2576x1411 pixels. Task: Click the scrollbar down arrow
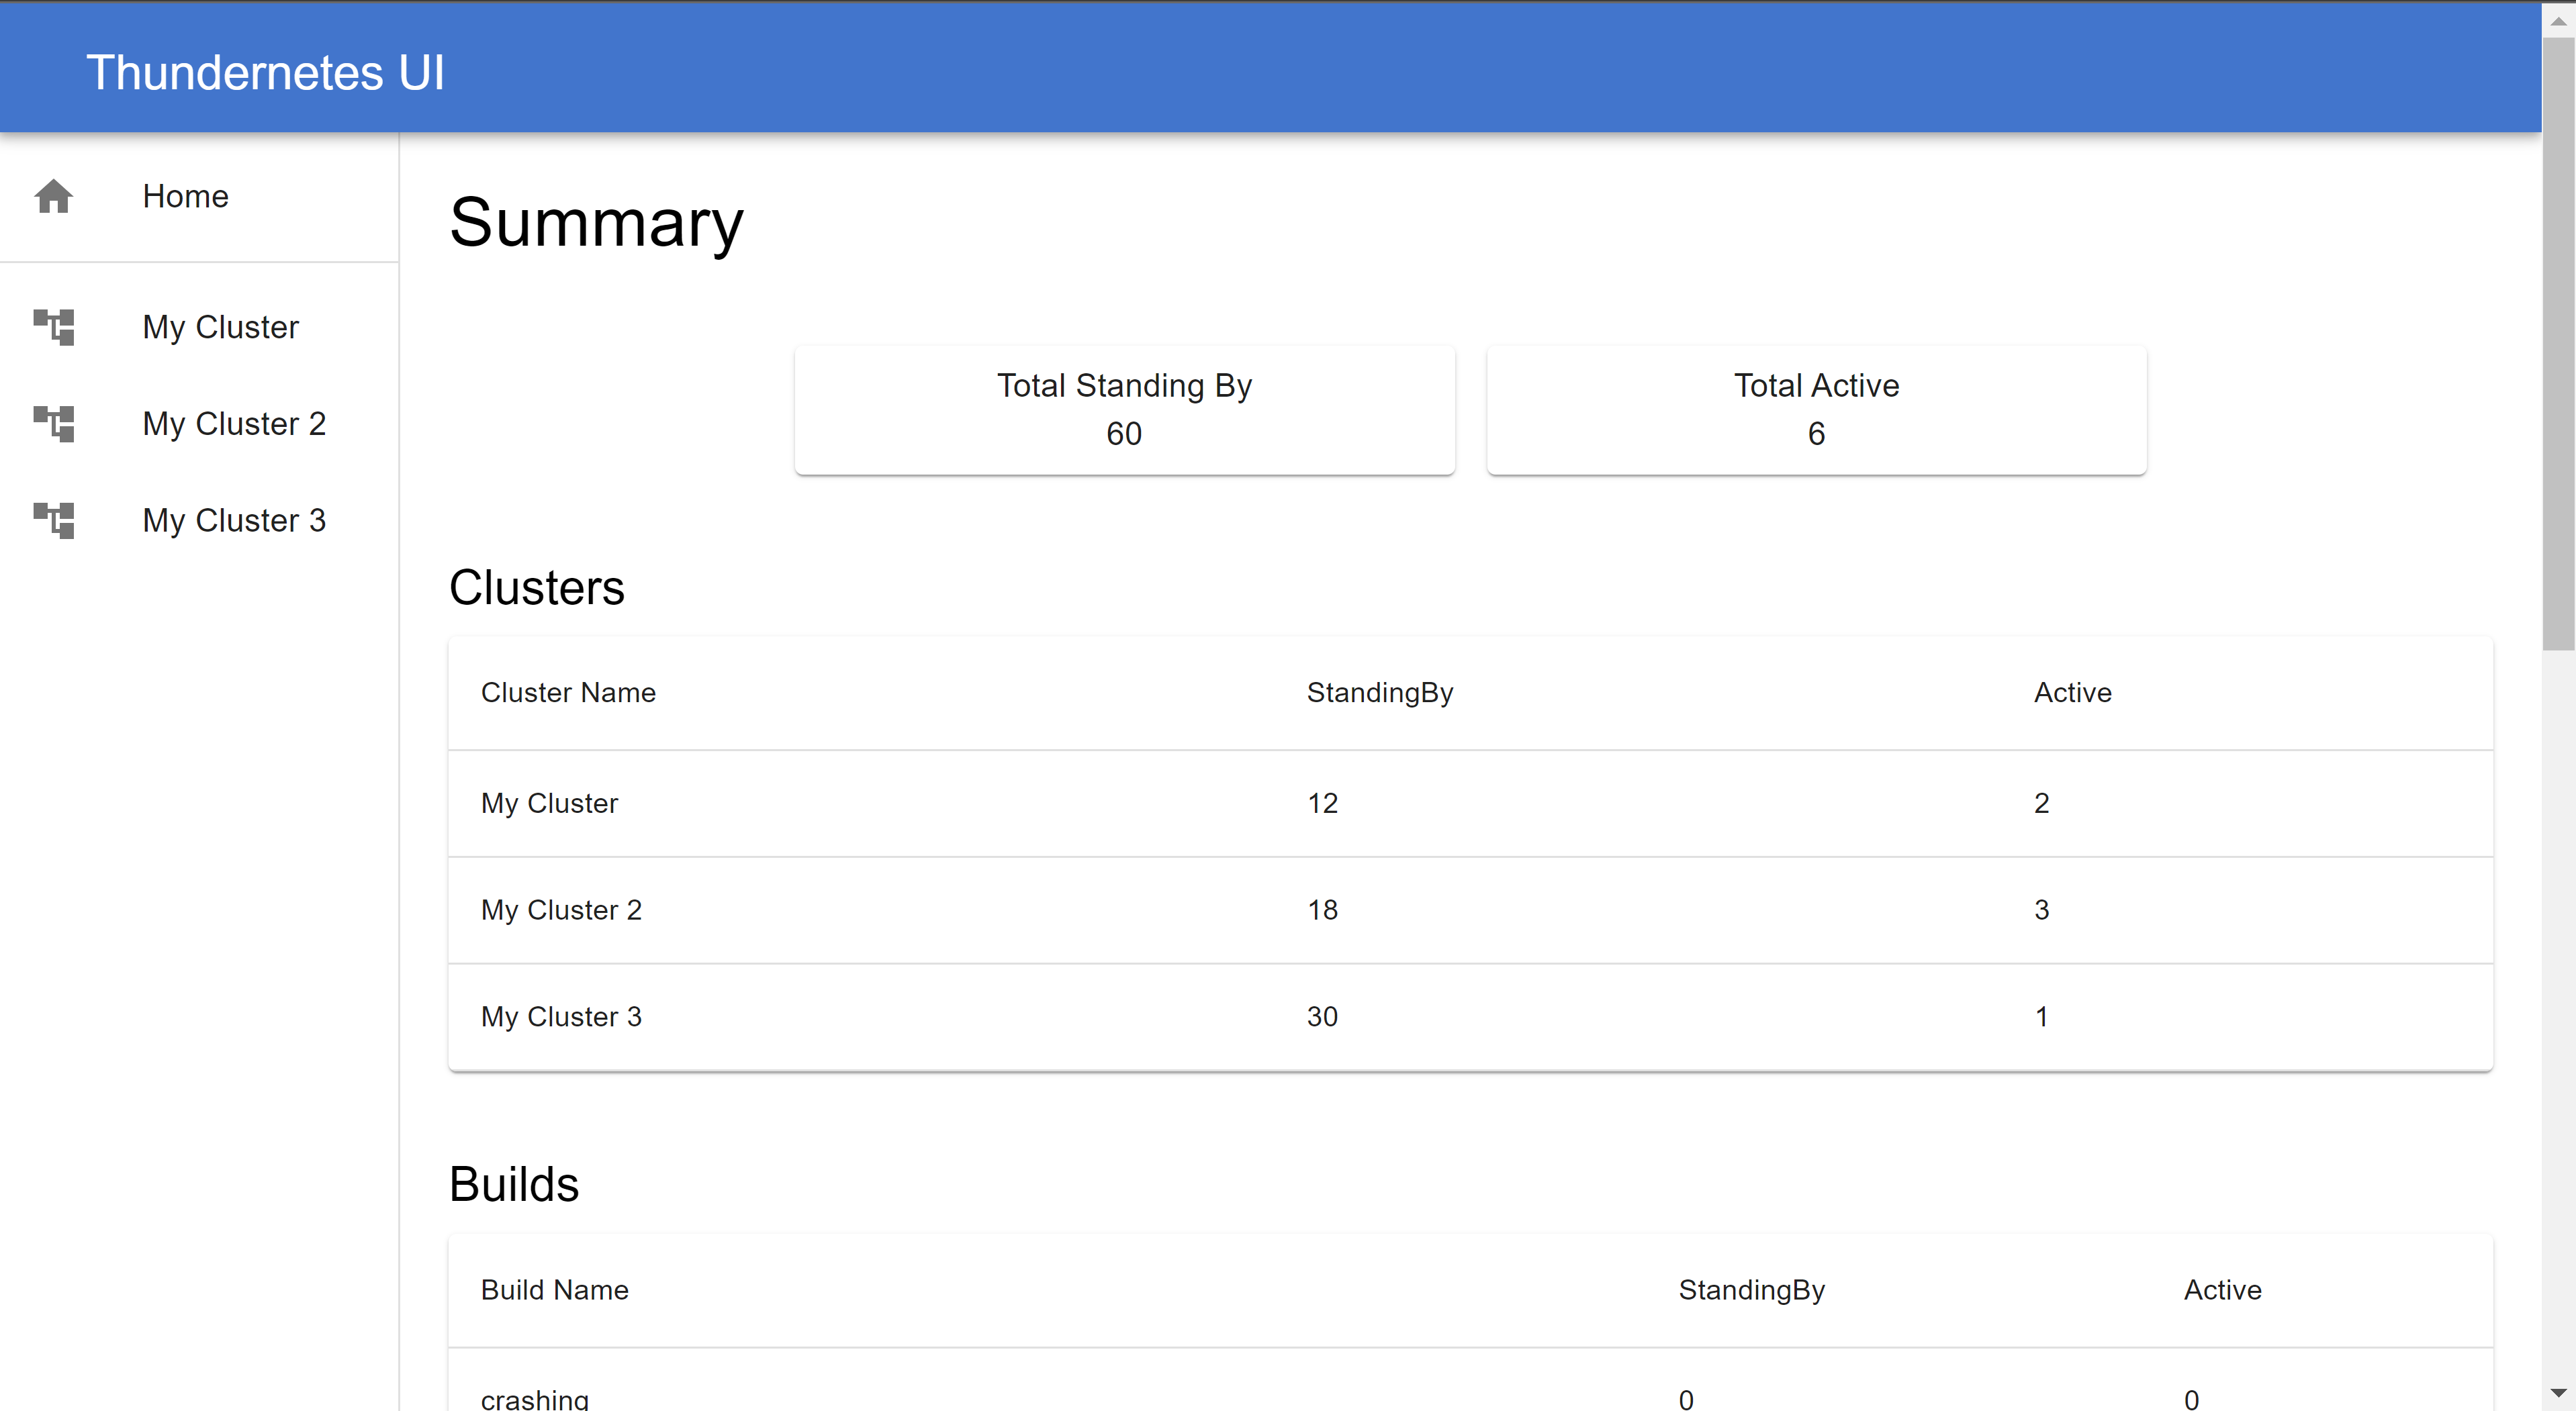point(2558,1392)
